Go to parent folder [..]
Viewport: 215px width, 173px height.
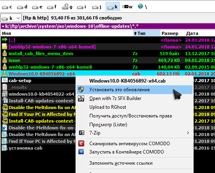coord(12,40)
